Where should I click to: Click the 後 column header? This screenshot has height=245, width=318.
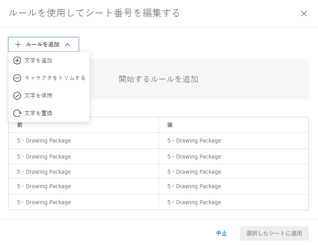point(170,125)
